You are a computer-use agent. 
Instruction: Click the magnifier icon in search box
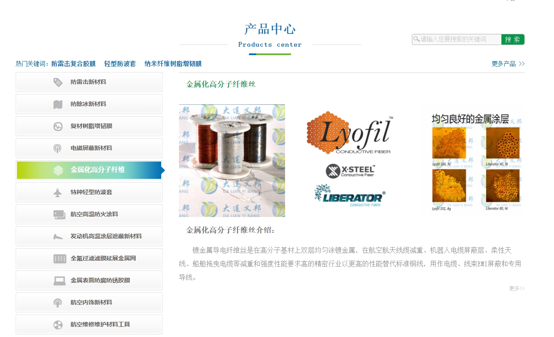click(x=417, y=39)
